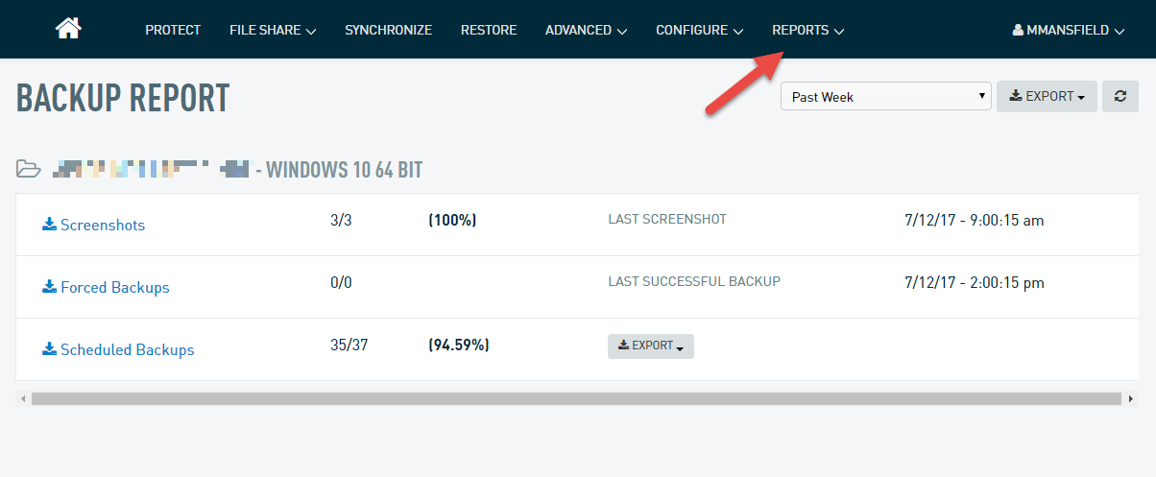Click the user icon beside MMANSFIELD
The image size is (1156, 477).
1018,30
